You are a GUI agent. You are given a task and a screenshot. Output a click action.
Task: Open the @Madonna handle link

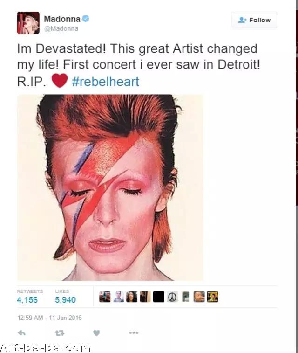point(61,29)
